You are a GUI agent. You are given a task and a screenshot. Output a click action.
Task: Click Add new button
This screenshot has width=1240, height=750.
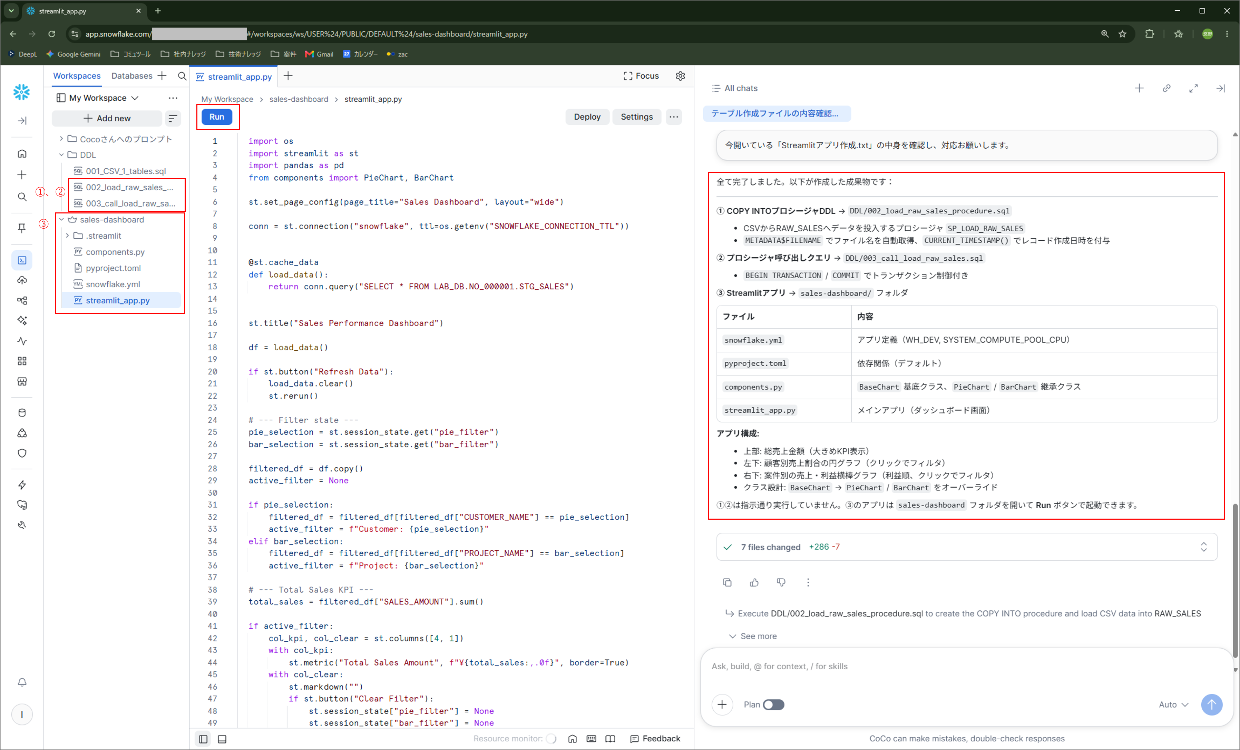107,118
